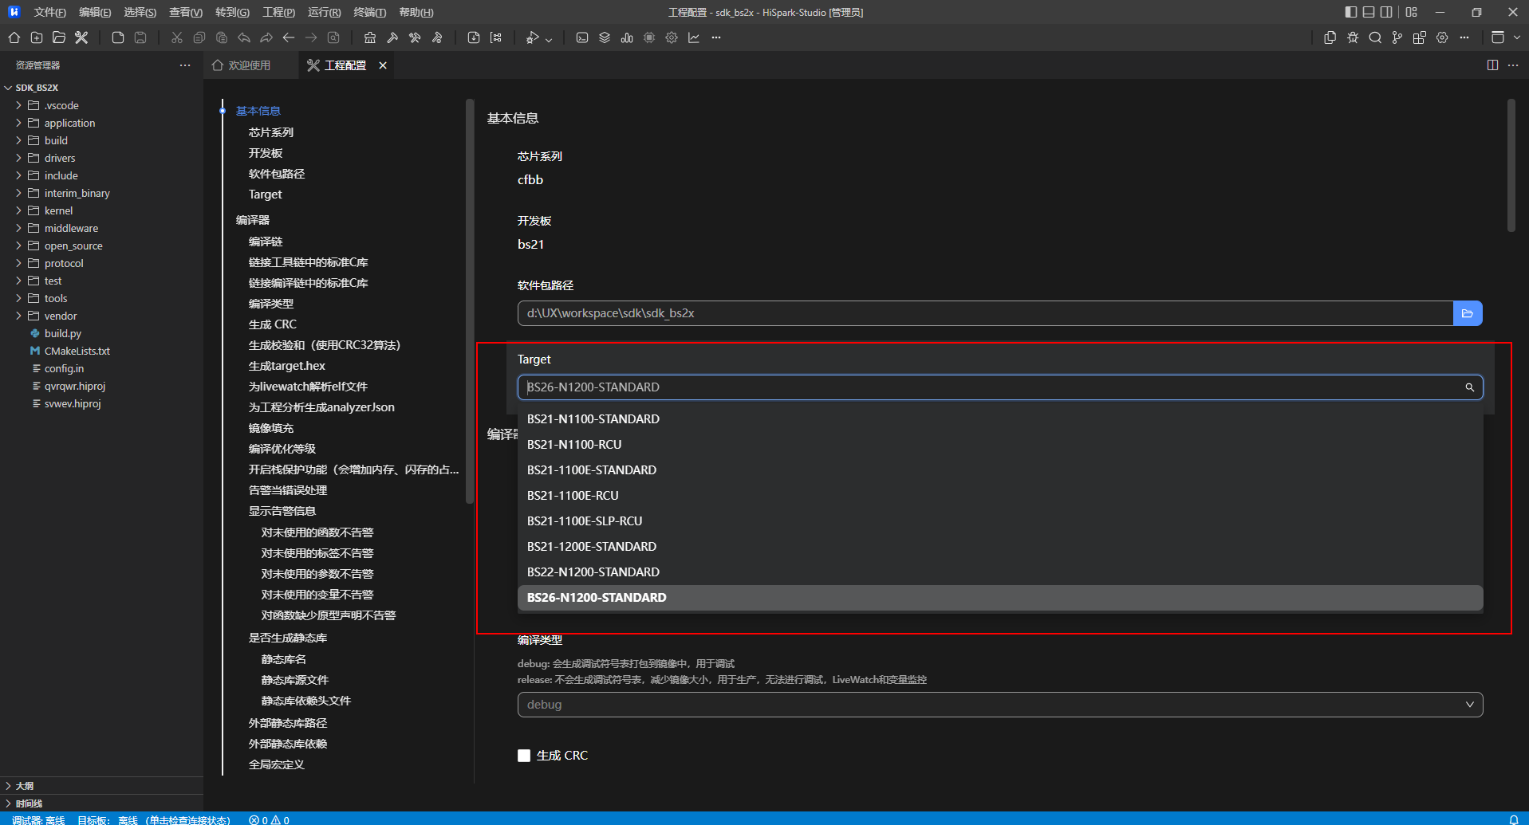
Task: Click the bug debug icon
Action: coord(1353,37)
